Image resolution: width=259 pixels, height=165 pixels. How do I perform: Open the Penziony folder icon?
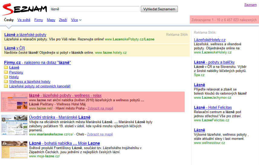(x=6, y=72)
